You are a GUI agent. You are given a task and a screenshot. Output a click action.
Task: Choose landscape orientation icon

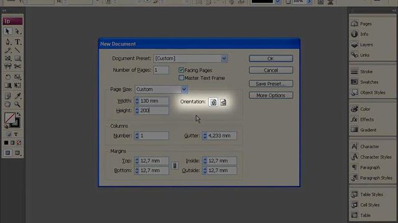(223, 102)
